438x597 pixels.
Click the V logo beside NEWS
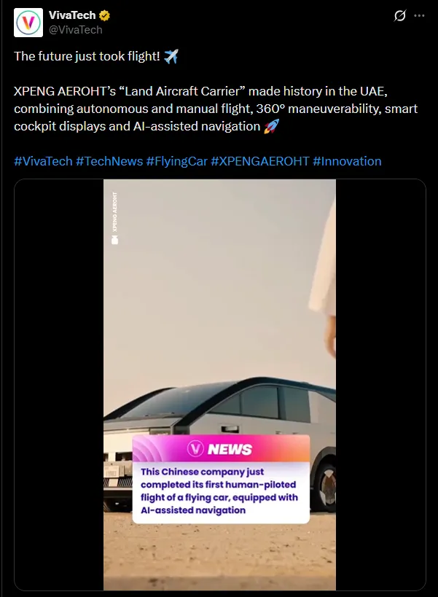[x=195, y=449]
